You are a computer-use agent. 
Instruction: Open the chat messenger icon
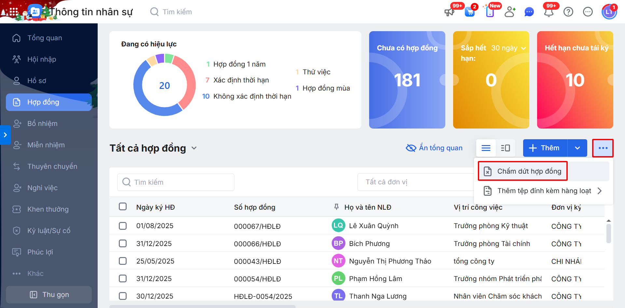tap(529, 12)
